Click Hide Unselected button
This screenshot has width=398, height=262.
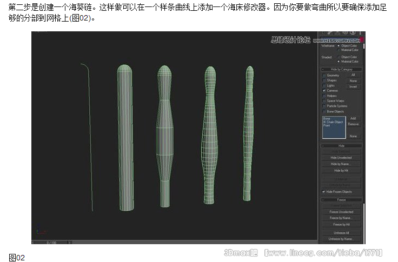[x=341, y=158]
